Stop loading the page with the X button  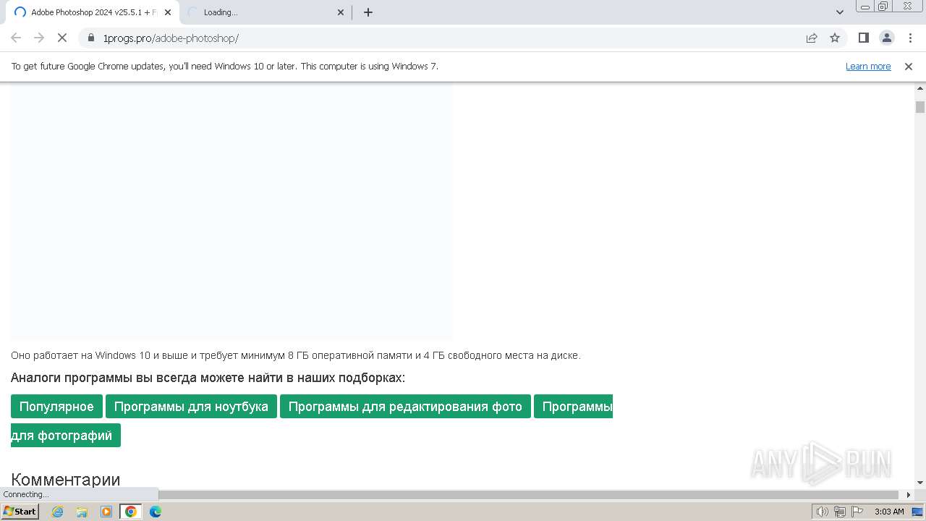[x=62, y=38]
